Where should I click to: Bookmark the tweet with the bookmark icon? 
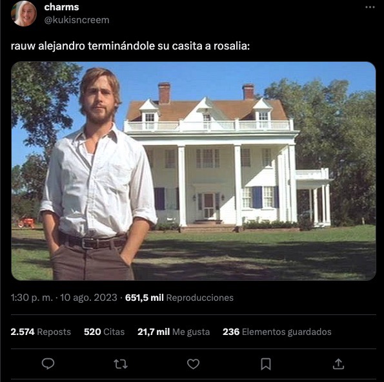click(x=266, y=364)
